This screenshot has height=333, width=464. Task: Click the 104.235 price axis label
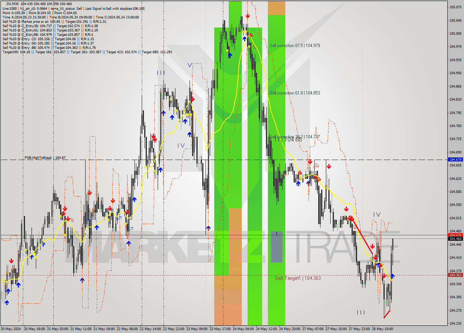(x=455, y=324)
